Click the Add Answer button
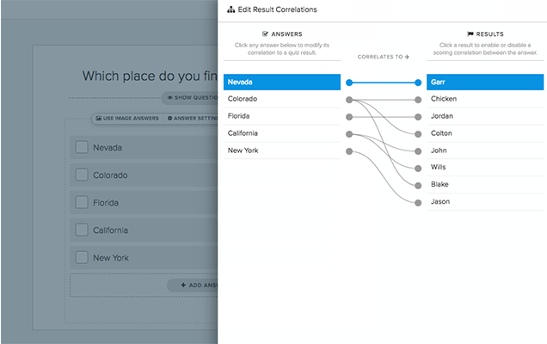The height and width of the screenshot is (344, 547). [x=192, y=285]
